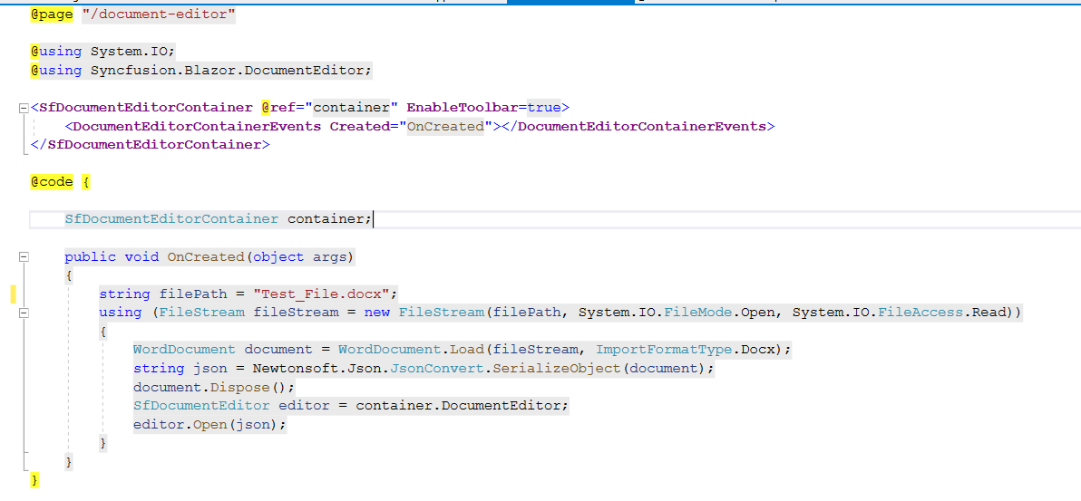
Task: Click the container field declaration line
Action: (x=218, y=218)
